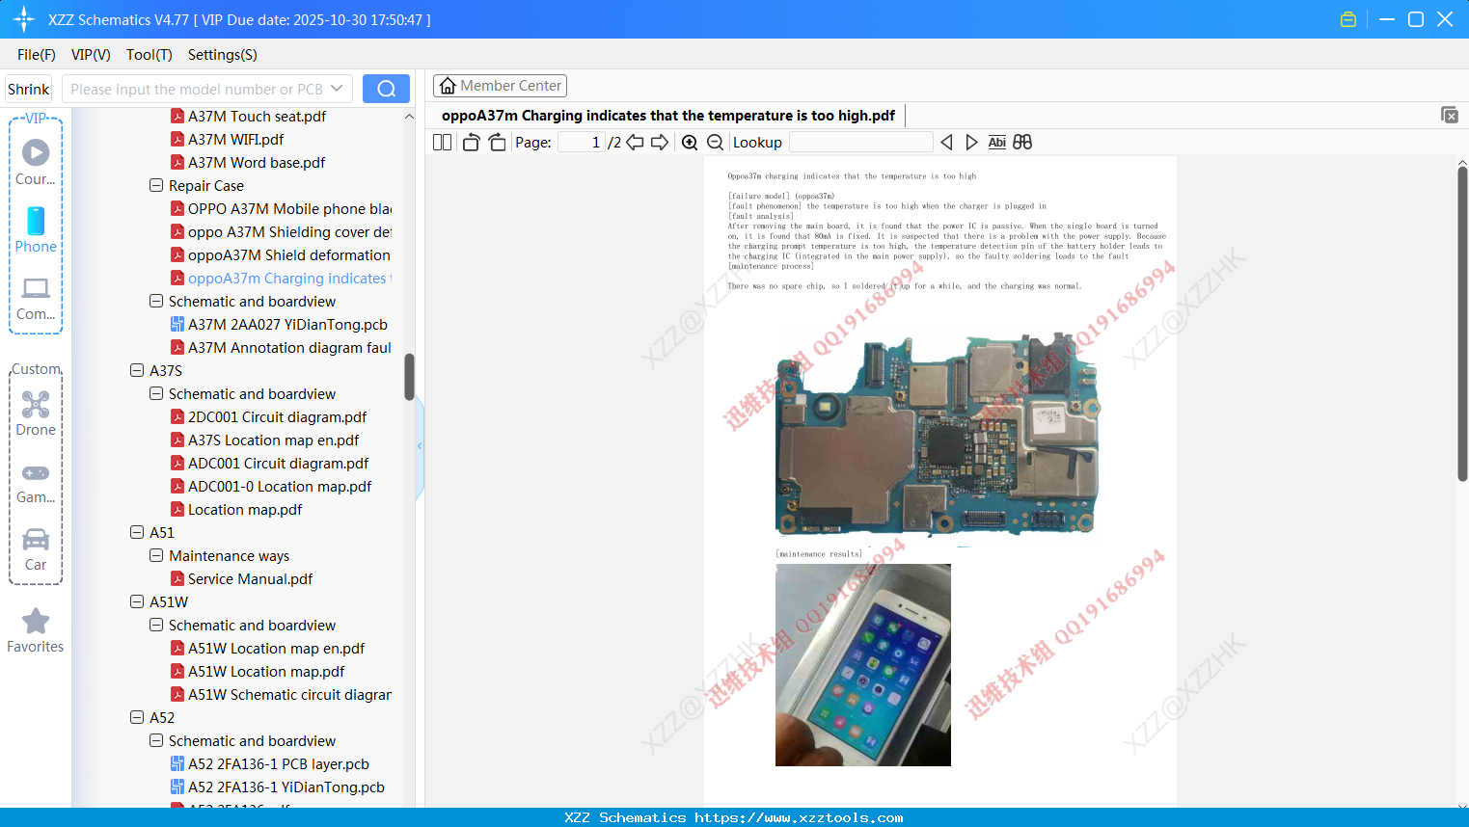Open A52 2FA136-1 PCB layer.pcb file
1469x827 pixels.
pos(269,764)
